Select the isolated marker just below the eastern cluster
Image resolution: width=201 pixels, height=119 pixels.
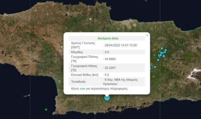pos(158,60)
